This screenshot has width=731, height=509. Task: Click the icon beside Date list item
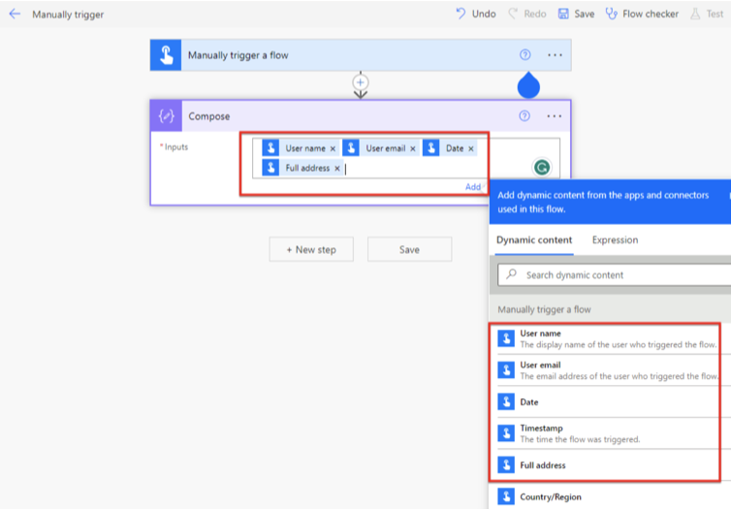pyautogui.click(x=506, y=401)
